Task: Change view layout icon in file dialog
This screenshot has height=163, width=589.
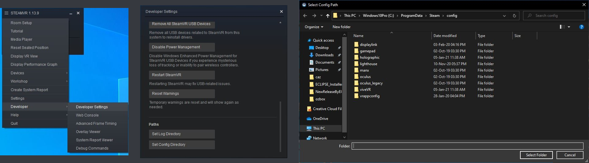Action: pos(562,27)
